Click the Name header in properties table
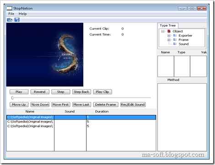The width and height of the screenshot is (215, 165). click(166, 52)
